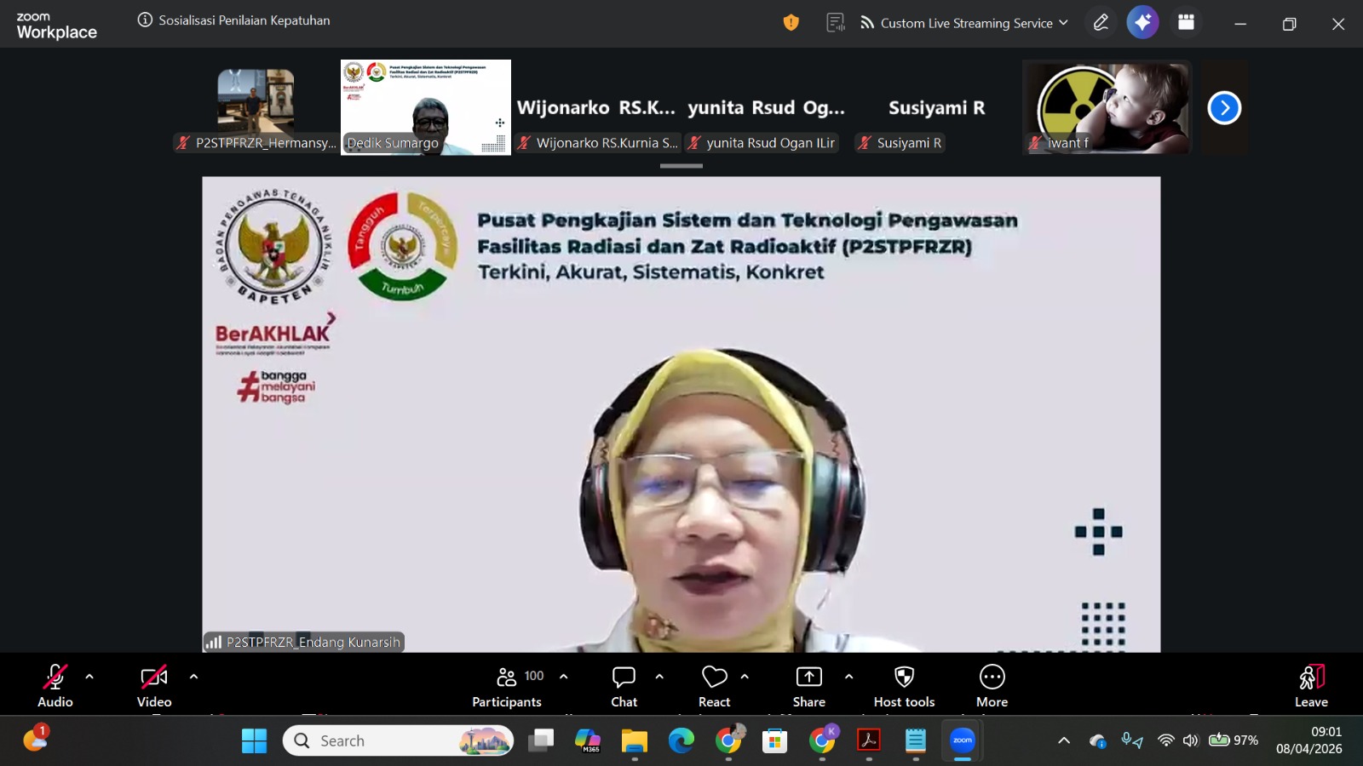Open the Participants list
1363x766 pixels.
507,686
